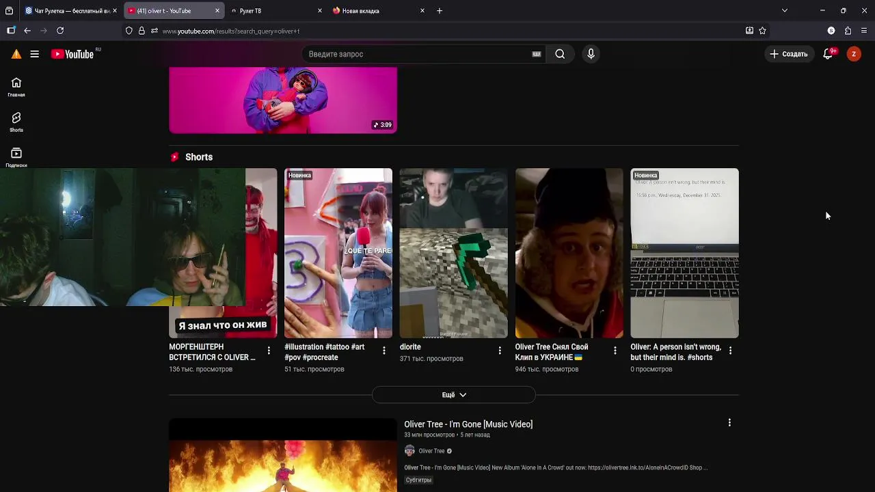
Task: Close the Рулет ТВ tab
Action: pyautogui.click(x=320, y=11)
